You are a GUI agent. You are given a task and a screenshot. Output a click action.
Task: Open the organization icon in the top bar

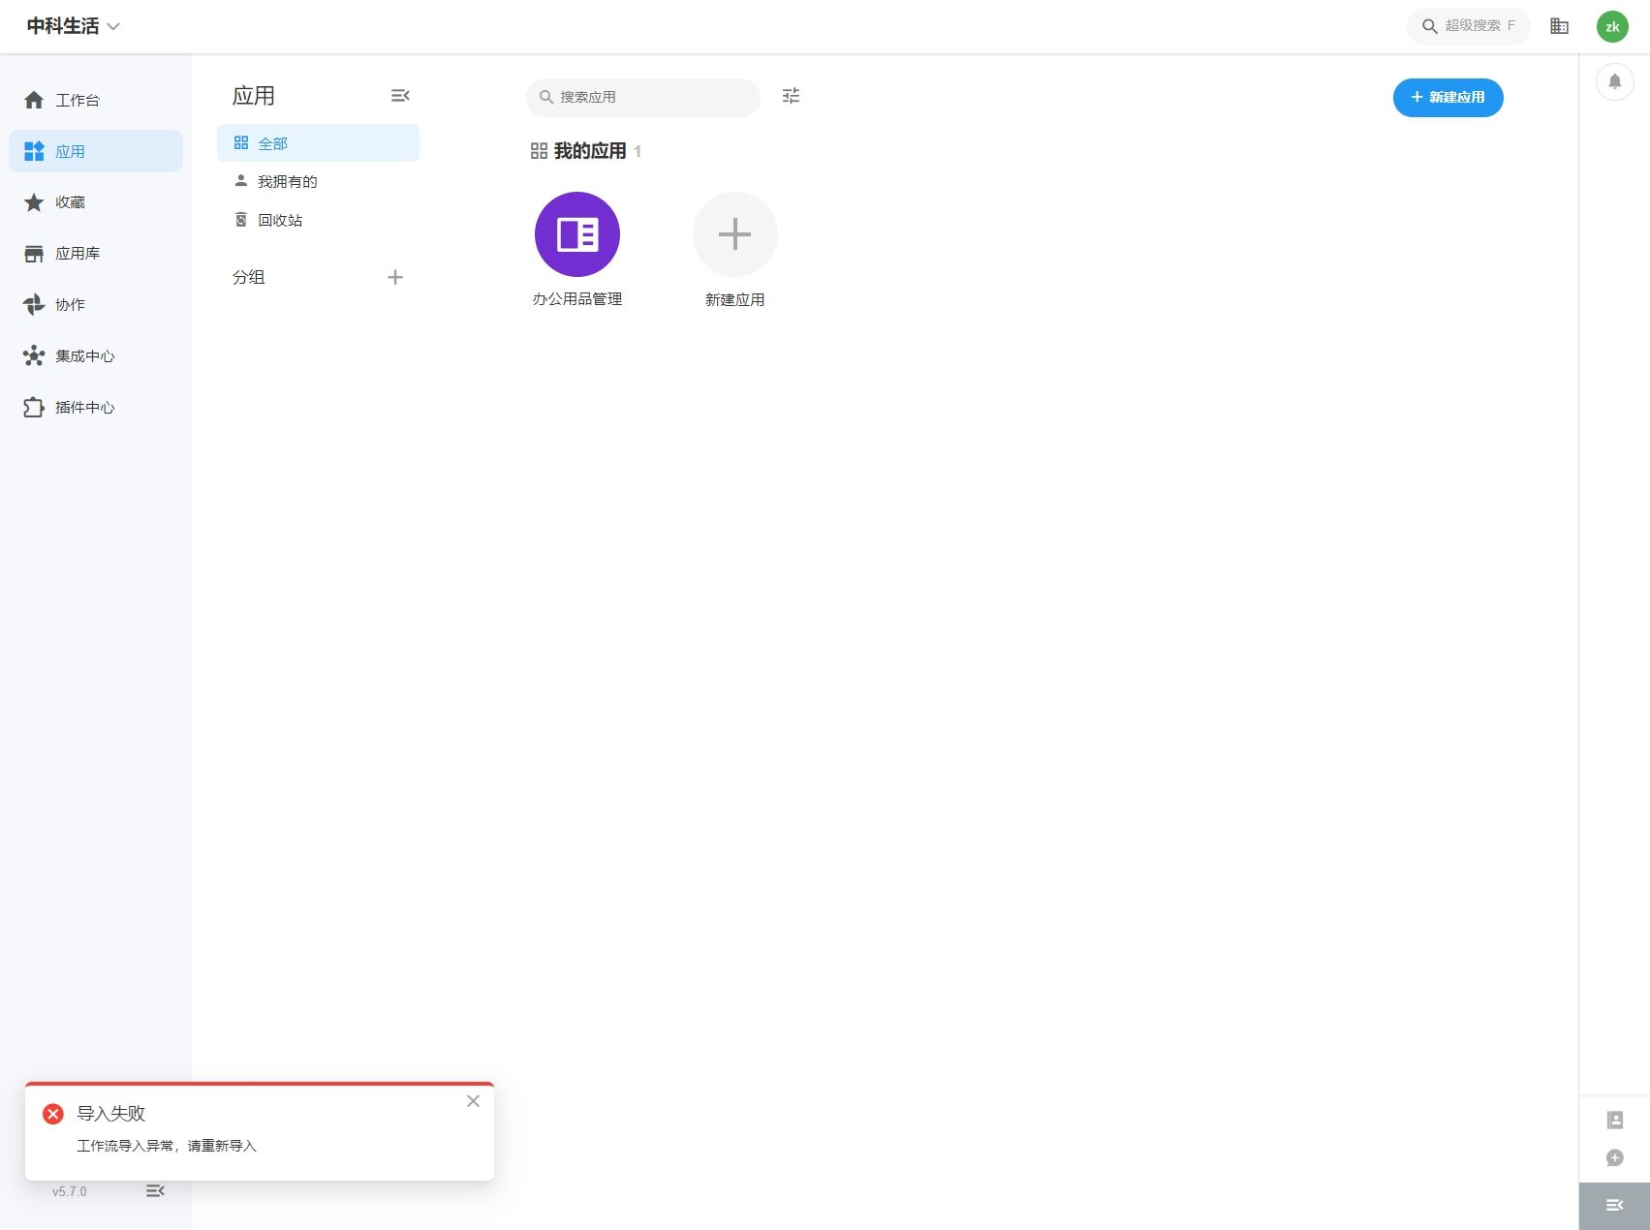pyautogui.click(x=1560, y=26)
